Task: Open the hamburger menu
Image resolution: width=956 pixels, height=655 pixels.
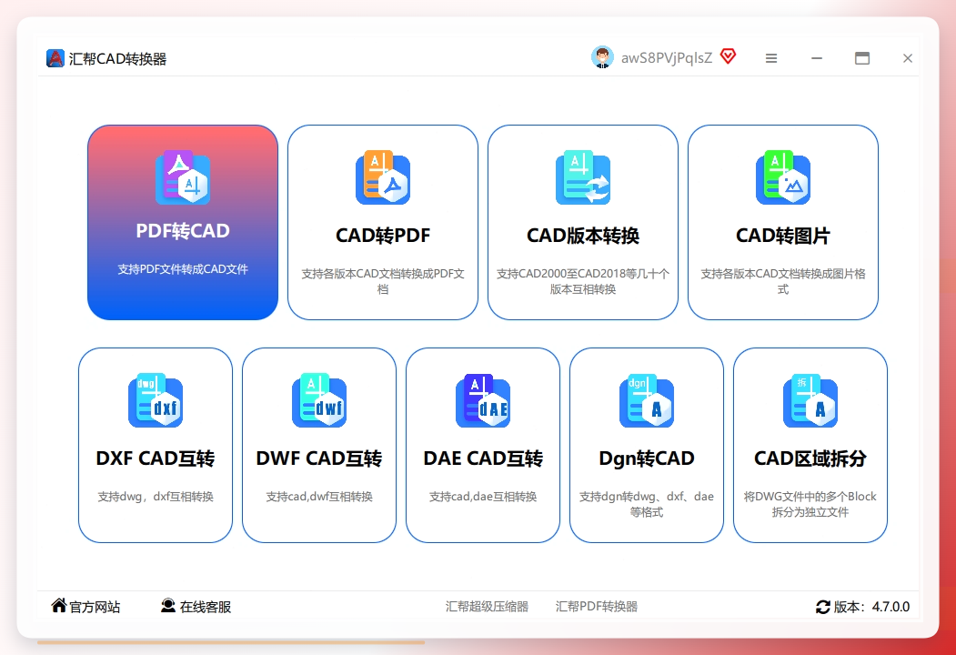Action: [771, 58]
